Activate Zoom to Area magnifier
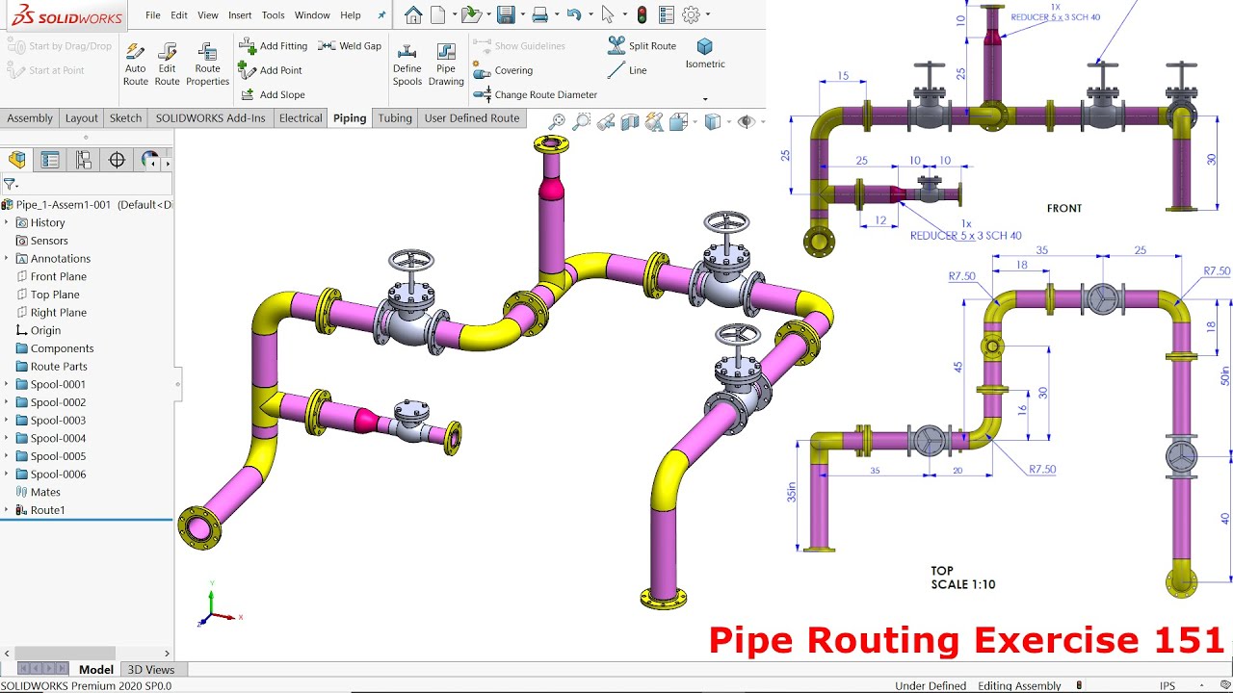1233x693 pixels. click(581, 121)
